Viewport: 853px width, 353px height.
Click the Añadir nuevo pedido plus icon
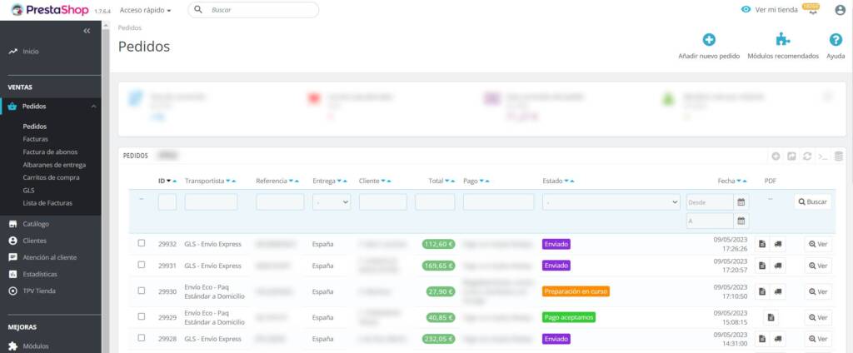(709, 39)
